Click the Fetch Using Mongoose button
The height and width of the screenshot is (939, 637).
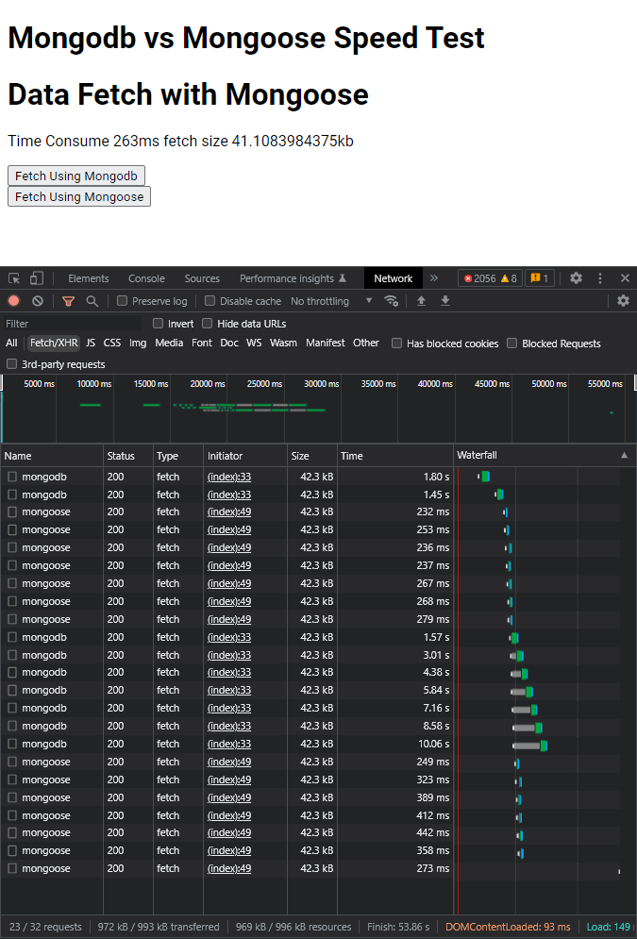tap(79, 196)
